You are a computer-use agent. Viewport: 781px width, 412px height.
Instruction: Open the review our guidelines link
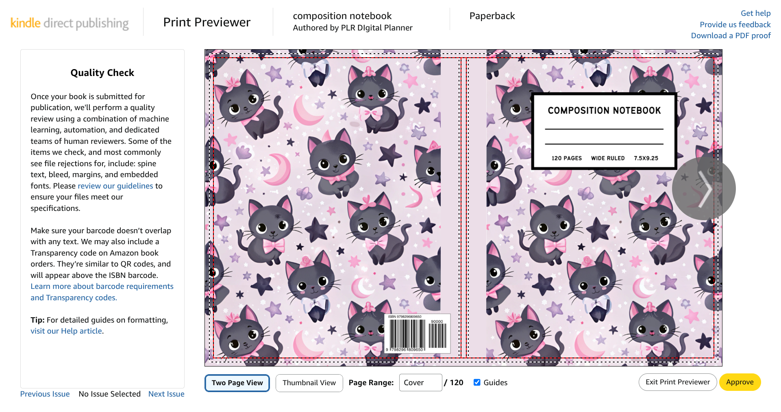[x=115, y=186]
